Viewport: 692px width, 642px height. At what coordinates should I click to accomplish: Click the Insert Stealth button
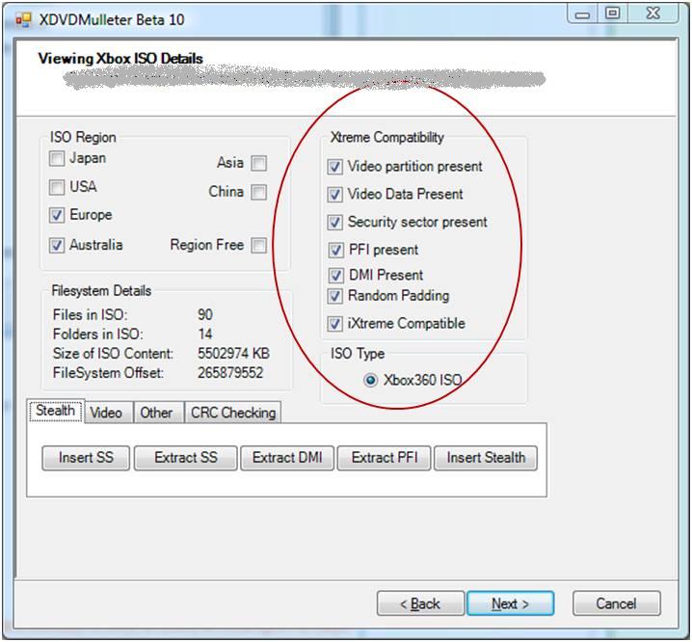pos(486,458)
